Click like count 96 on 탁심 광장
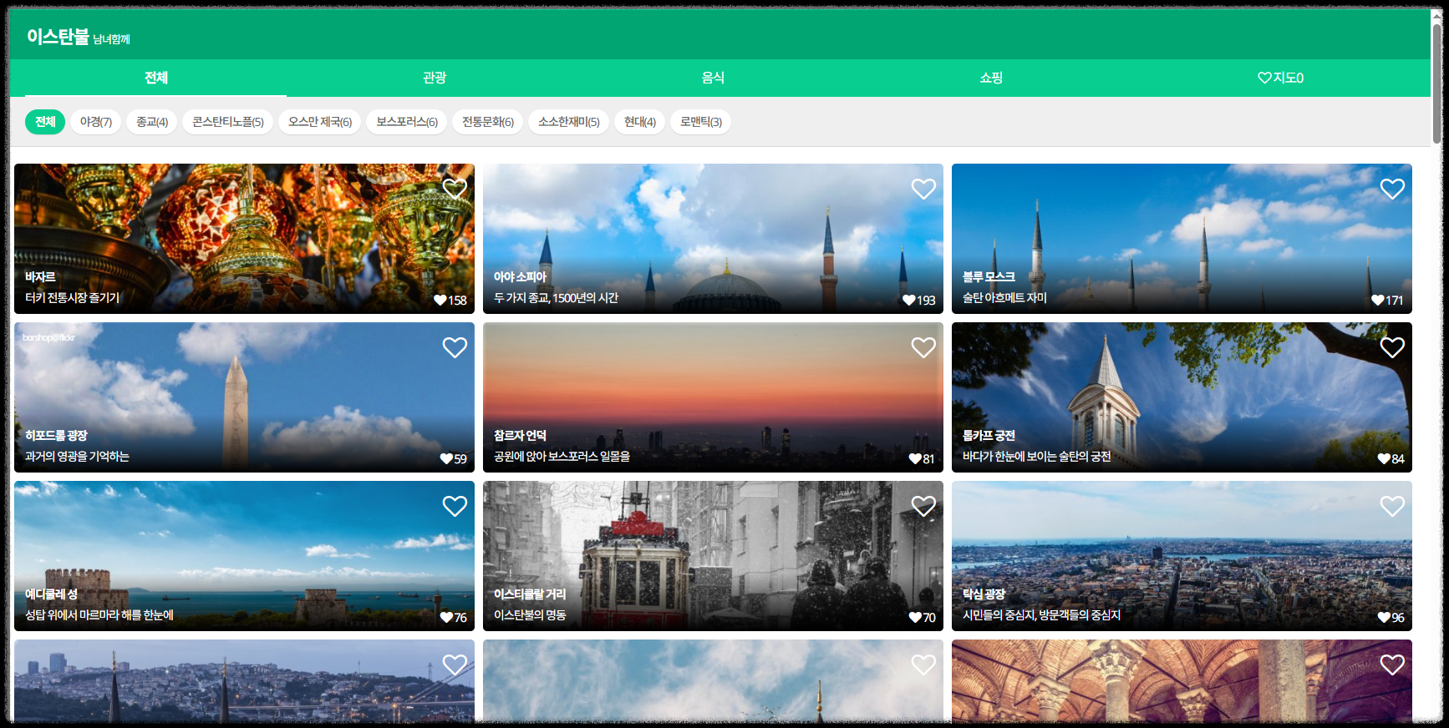Viewport: 1449px width, 728px height. 1391,618
